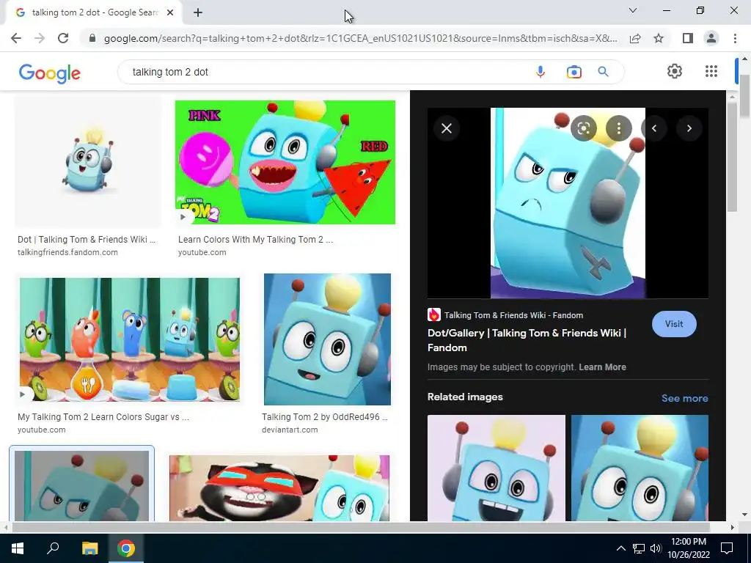751x563 pixels.
Task: Select the OddRed496 deviantart thumbnail
Action: pyautogui.click(x=327, y=339)
